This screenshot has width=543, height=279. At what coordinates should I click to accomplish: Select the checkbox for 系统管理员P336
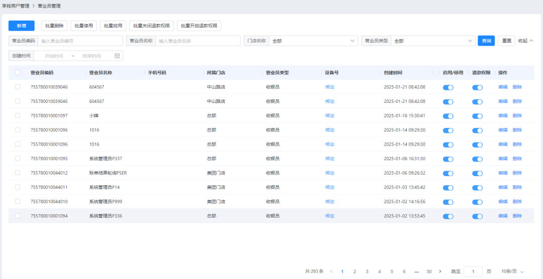coord(18,216)
